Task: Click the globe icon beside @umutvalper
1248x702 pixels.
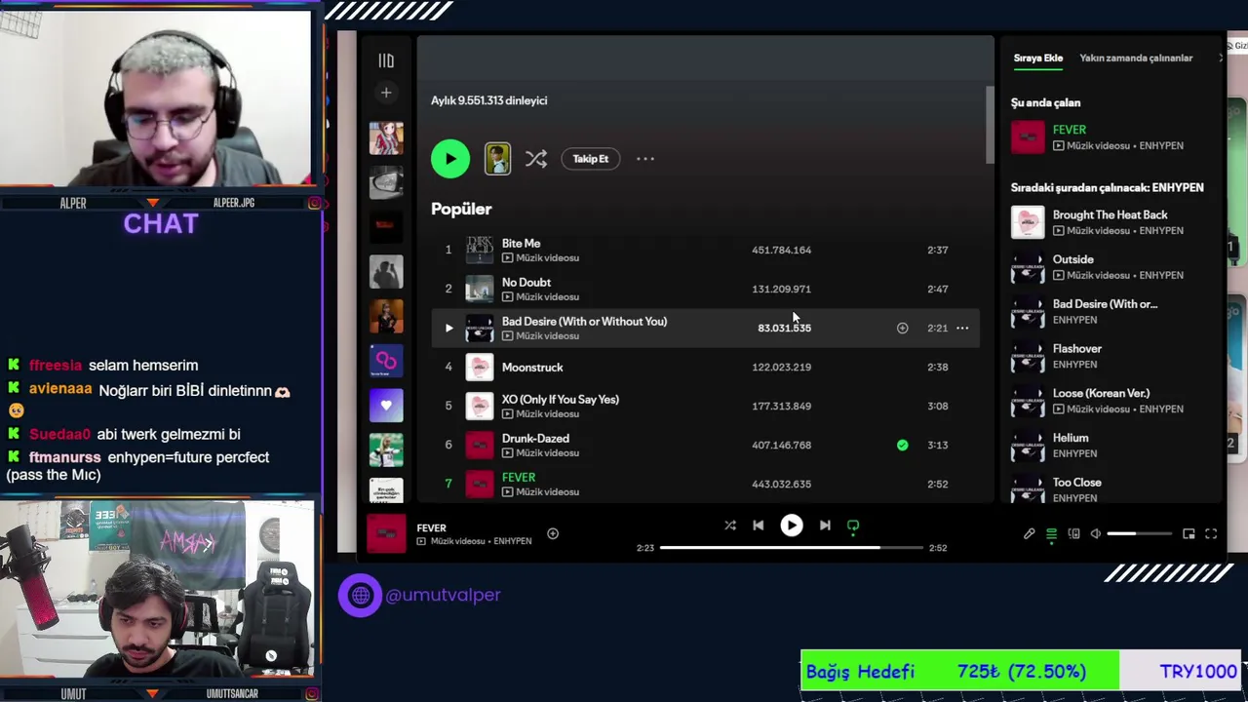Action: tap(361, 595)
